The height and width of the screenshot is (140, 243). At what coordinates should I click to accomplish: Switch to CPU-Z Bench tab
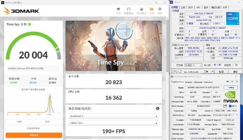click(x=215, y=7)
